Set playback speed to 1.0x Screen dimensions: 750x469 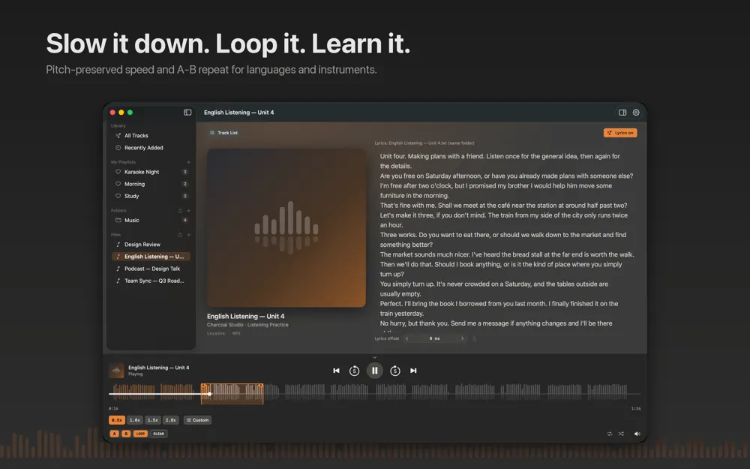tap(135, 420)
